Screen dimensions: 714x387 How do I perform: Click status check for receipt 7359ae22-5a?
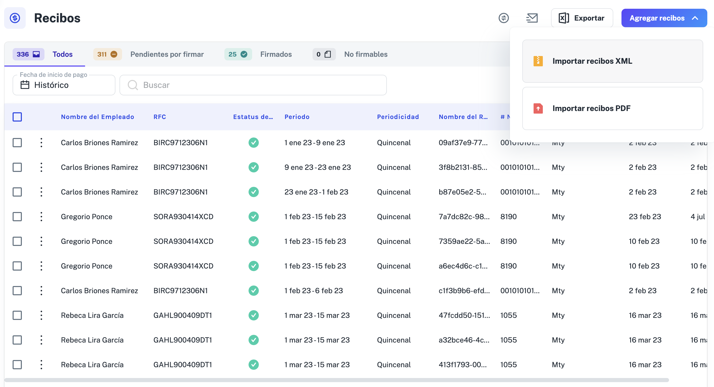tap(254, 242)
